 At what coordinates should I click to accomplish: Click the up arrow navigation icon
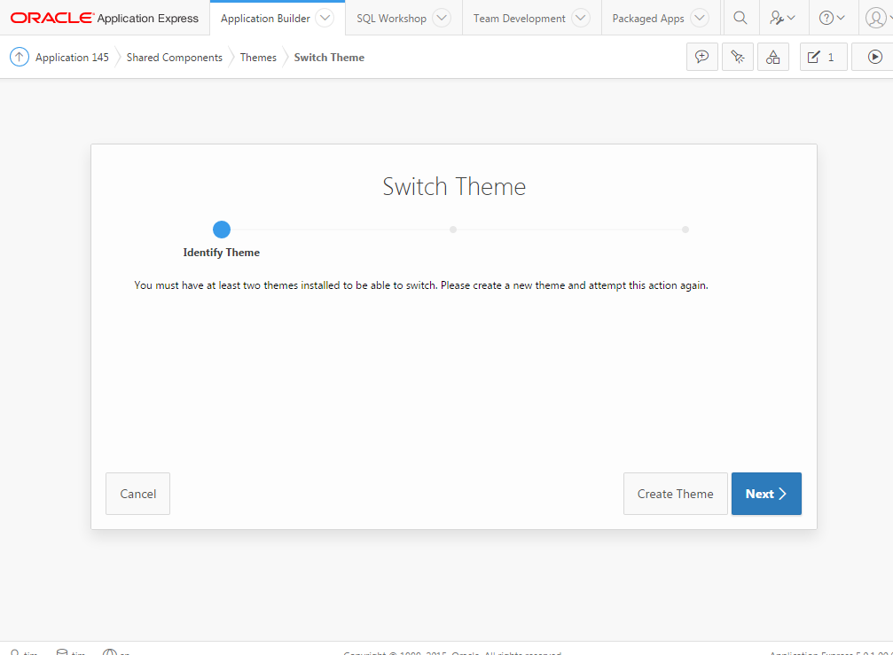pos(20,57)
